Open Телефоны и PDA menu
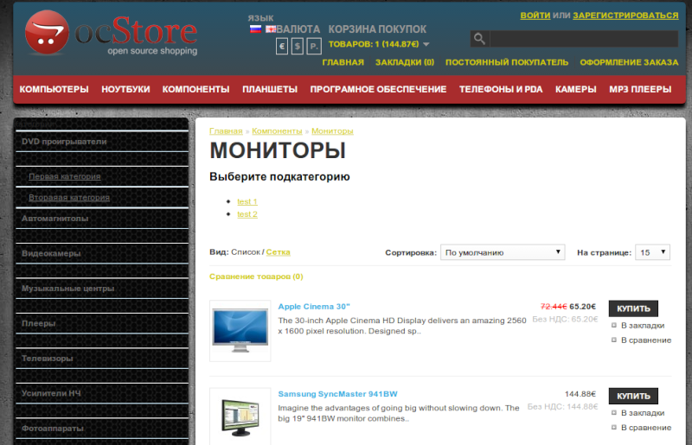692x445 pixels. [501, 89]
